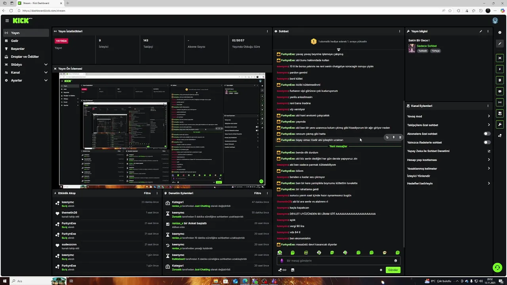The height and width of the screenshot is (285, 507).
Task: Click the Turkish tag in stream info
Action: (x=423, y=51)
